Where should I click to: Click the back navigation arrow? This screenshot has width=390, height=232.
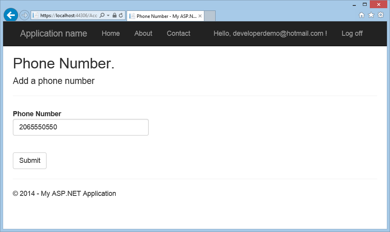click(x=10, y=15)
